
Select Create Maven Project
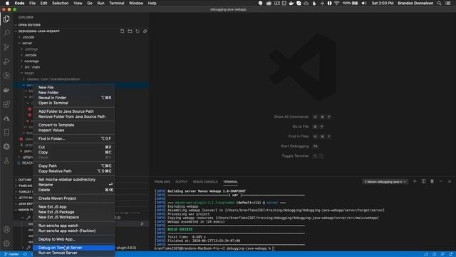(74, 198)
